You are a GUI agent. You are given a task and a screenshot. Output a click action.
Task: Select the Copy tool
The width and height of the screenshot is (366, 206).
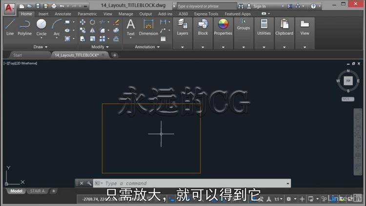pyautogui.click(x=82, y=30)
